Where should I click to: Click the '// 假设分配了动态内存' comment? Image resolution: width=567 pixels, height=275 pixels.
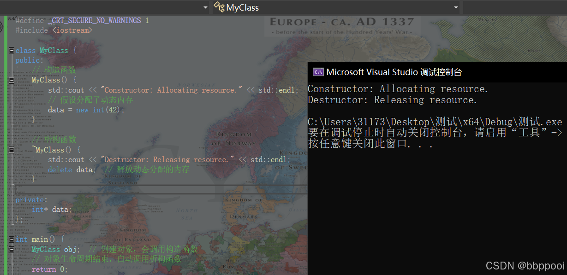tap(90, 100)
